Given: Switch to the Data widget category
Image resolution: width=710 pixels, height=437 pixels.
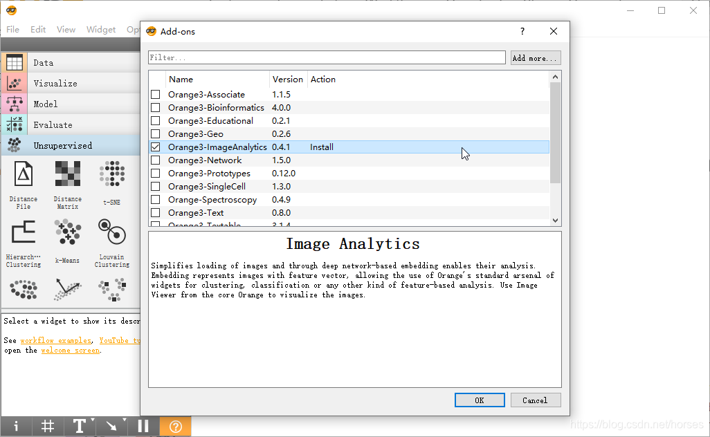Looking at the screenshot, I should tap(71, 62).
